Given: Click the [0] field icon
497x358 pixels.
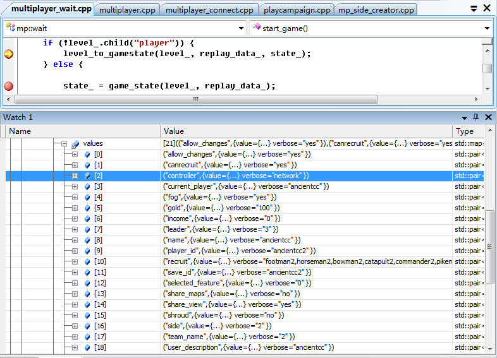Looking at the screenshot, I should click(x=87, y=155).
